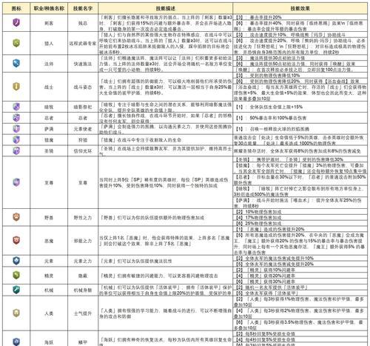Click the 猎魔 row shield icon

pyautogui.click(x=16, y=139)
